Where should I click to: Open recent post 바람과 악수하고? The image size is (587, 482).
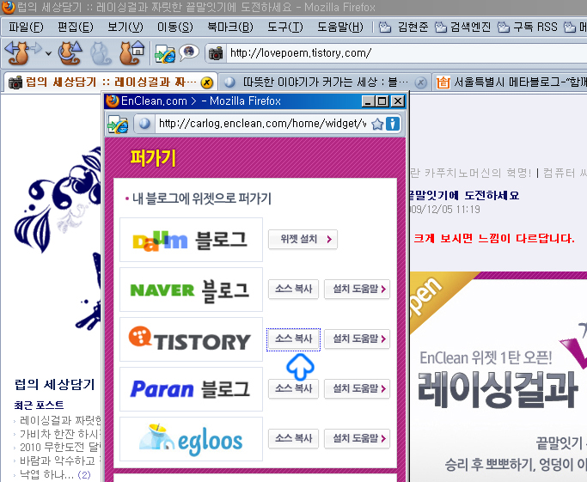point(60,461)
